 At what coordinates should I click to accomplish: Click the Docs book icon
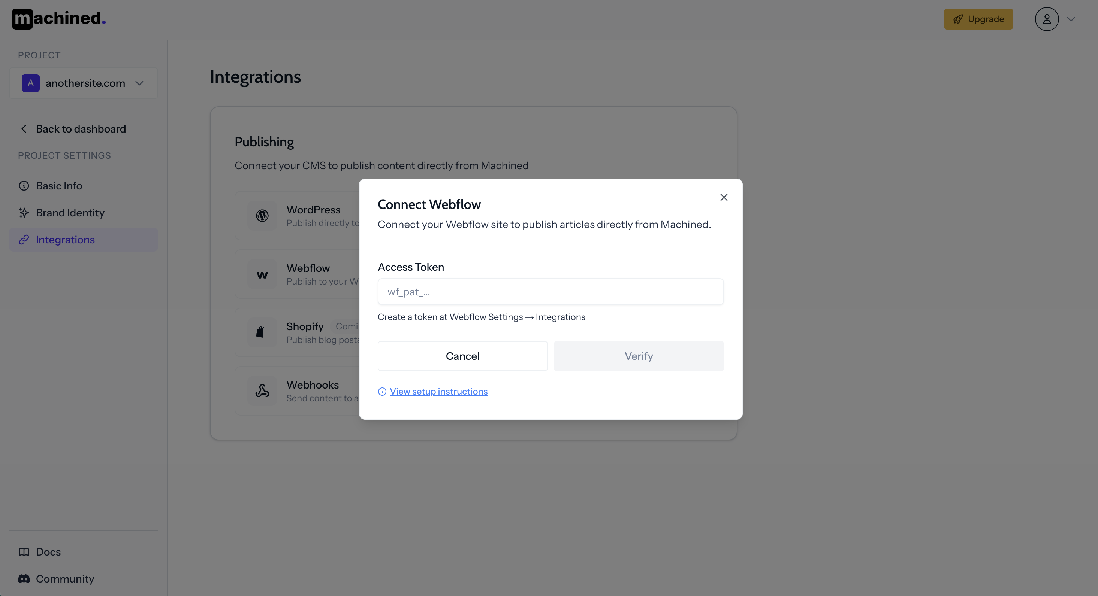24,552
